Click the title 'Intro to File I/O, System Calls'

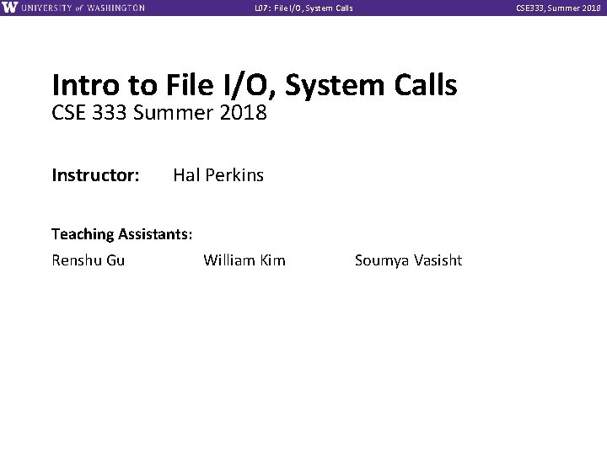[x=255, y=86]
